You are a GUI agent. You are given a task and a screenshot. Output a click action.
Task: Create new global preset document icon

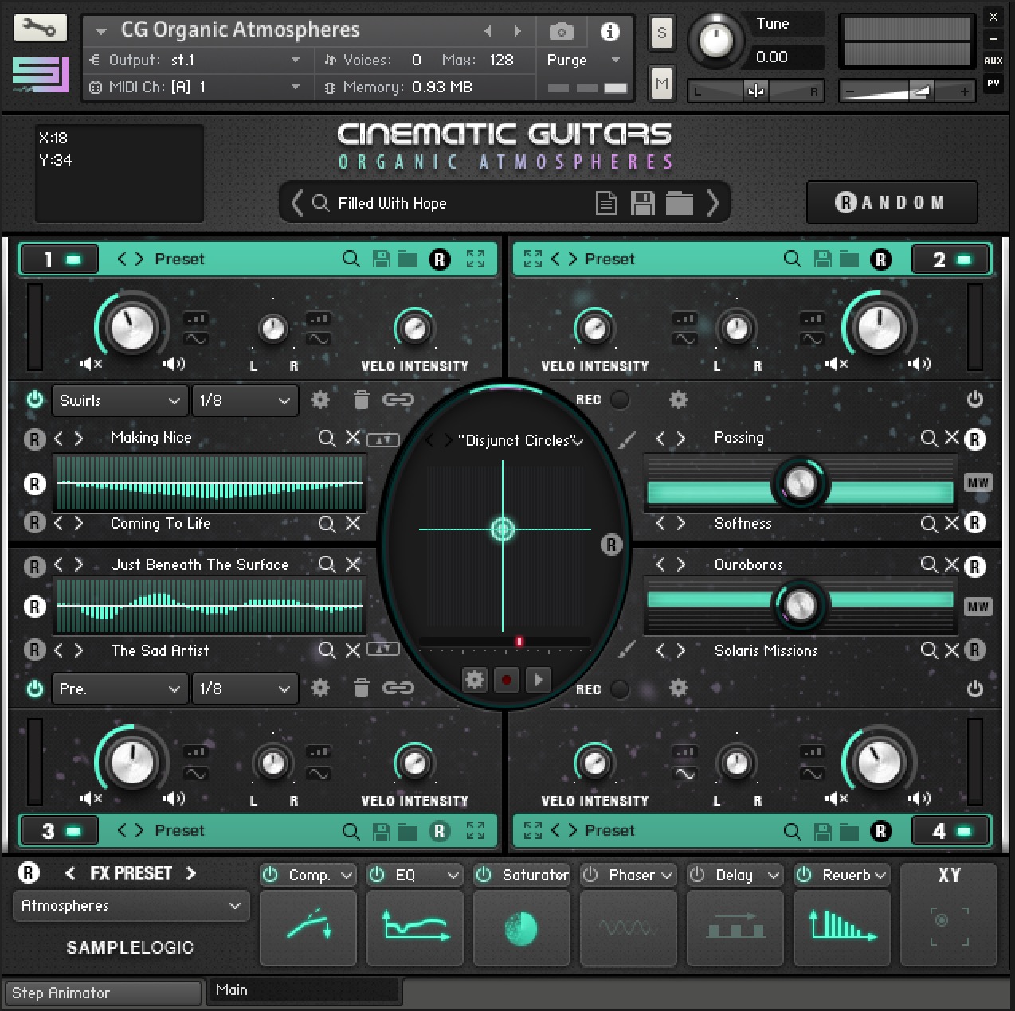tap(606, 203)
